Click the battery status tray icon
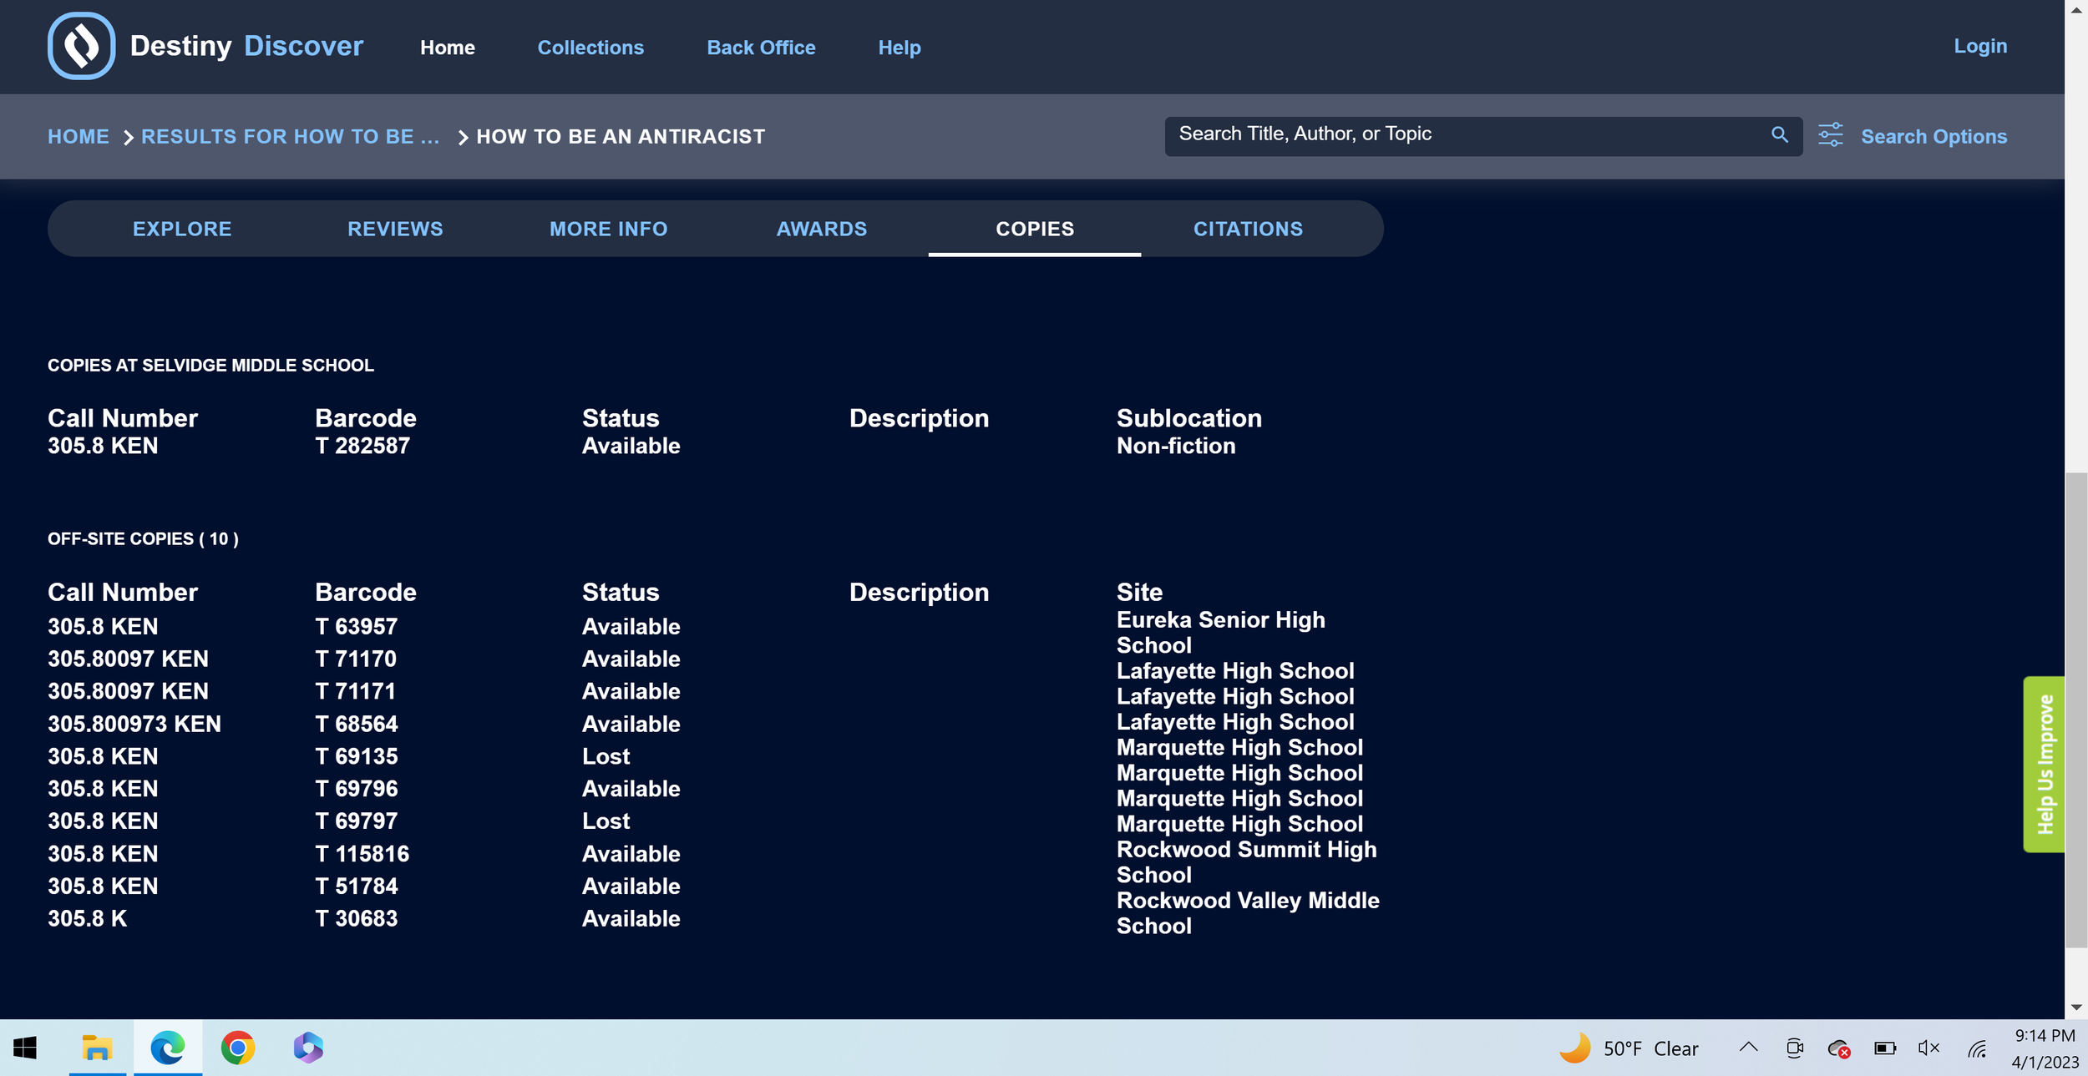 coord(1885,1048)
